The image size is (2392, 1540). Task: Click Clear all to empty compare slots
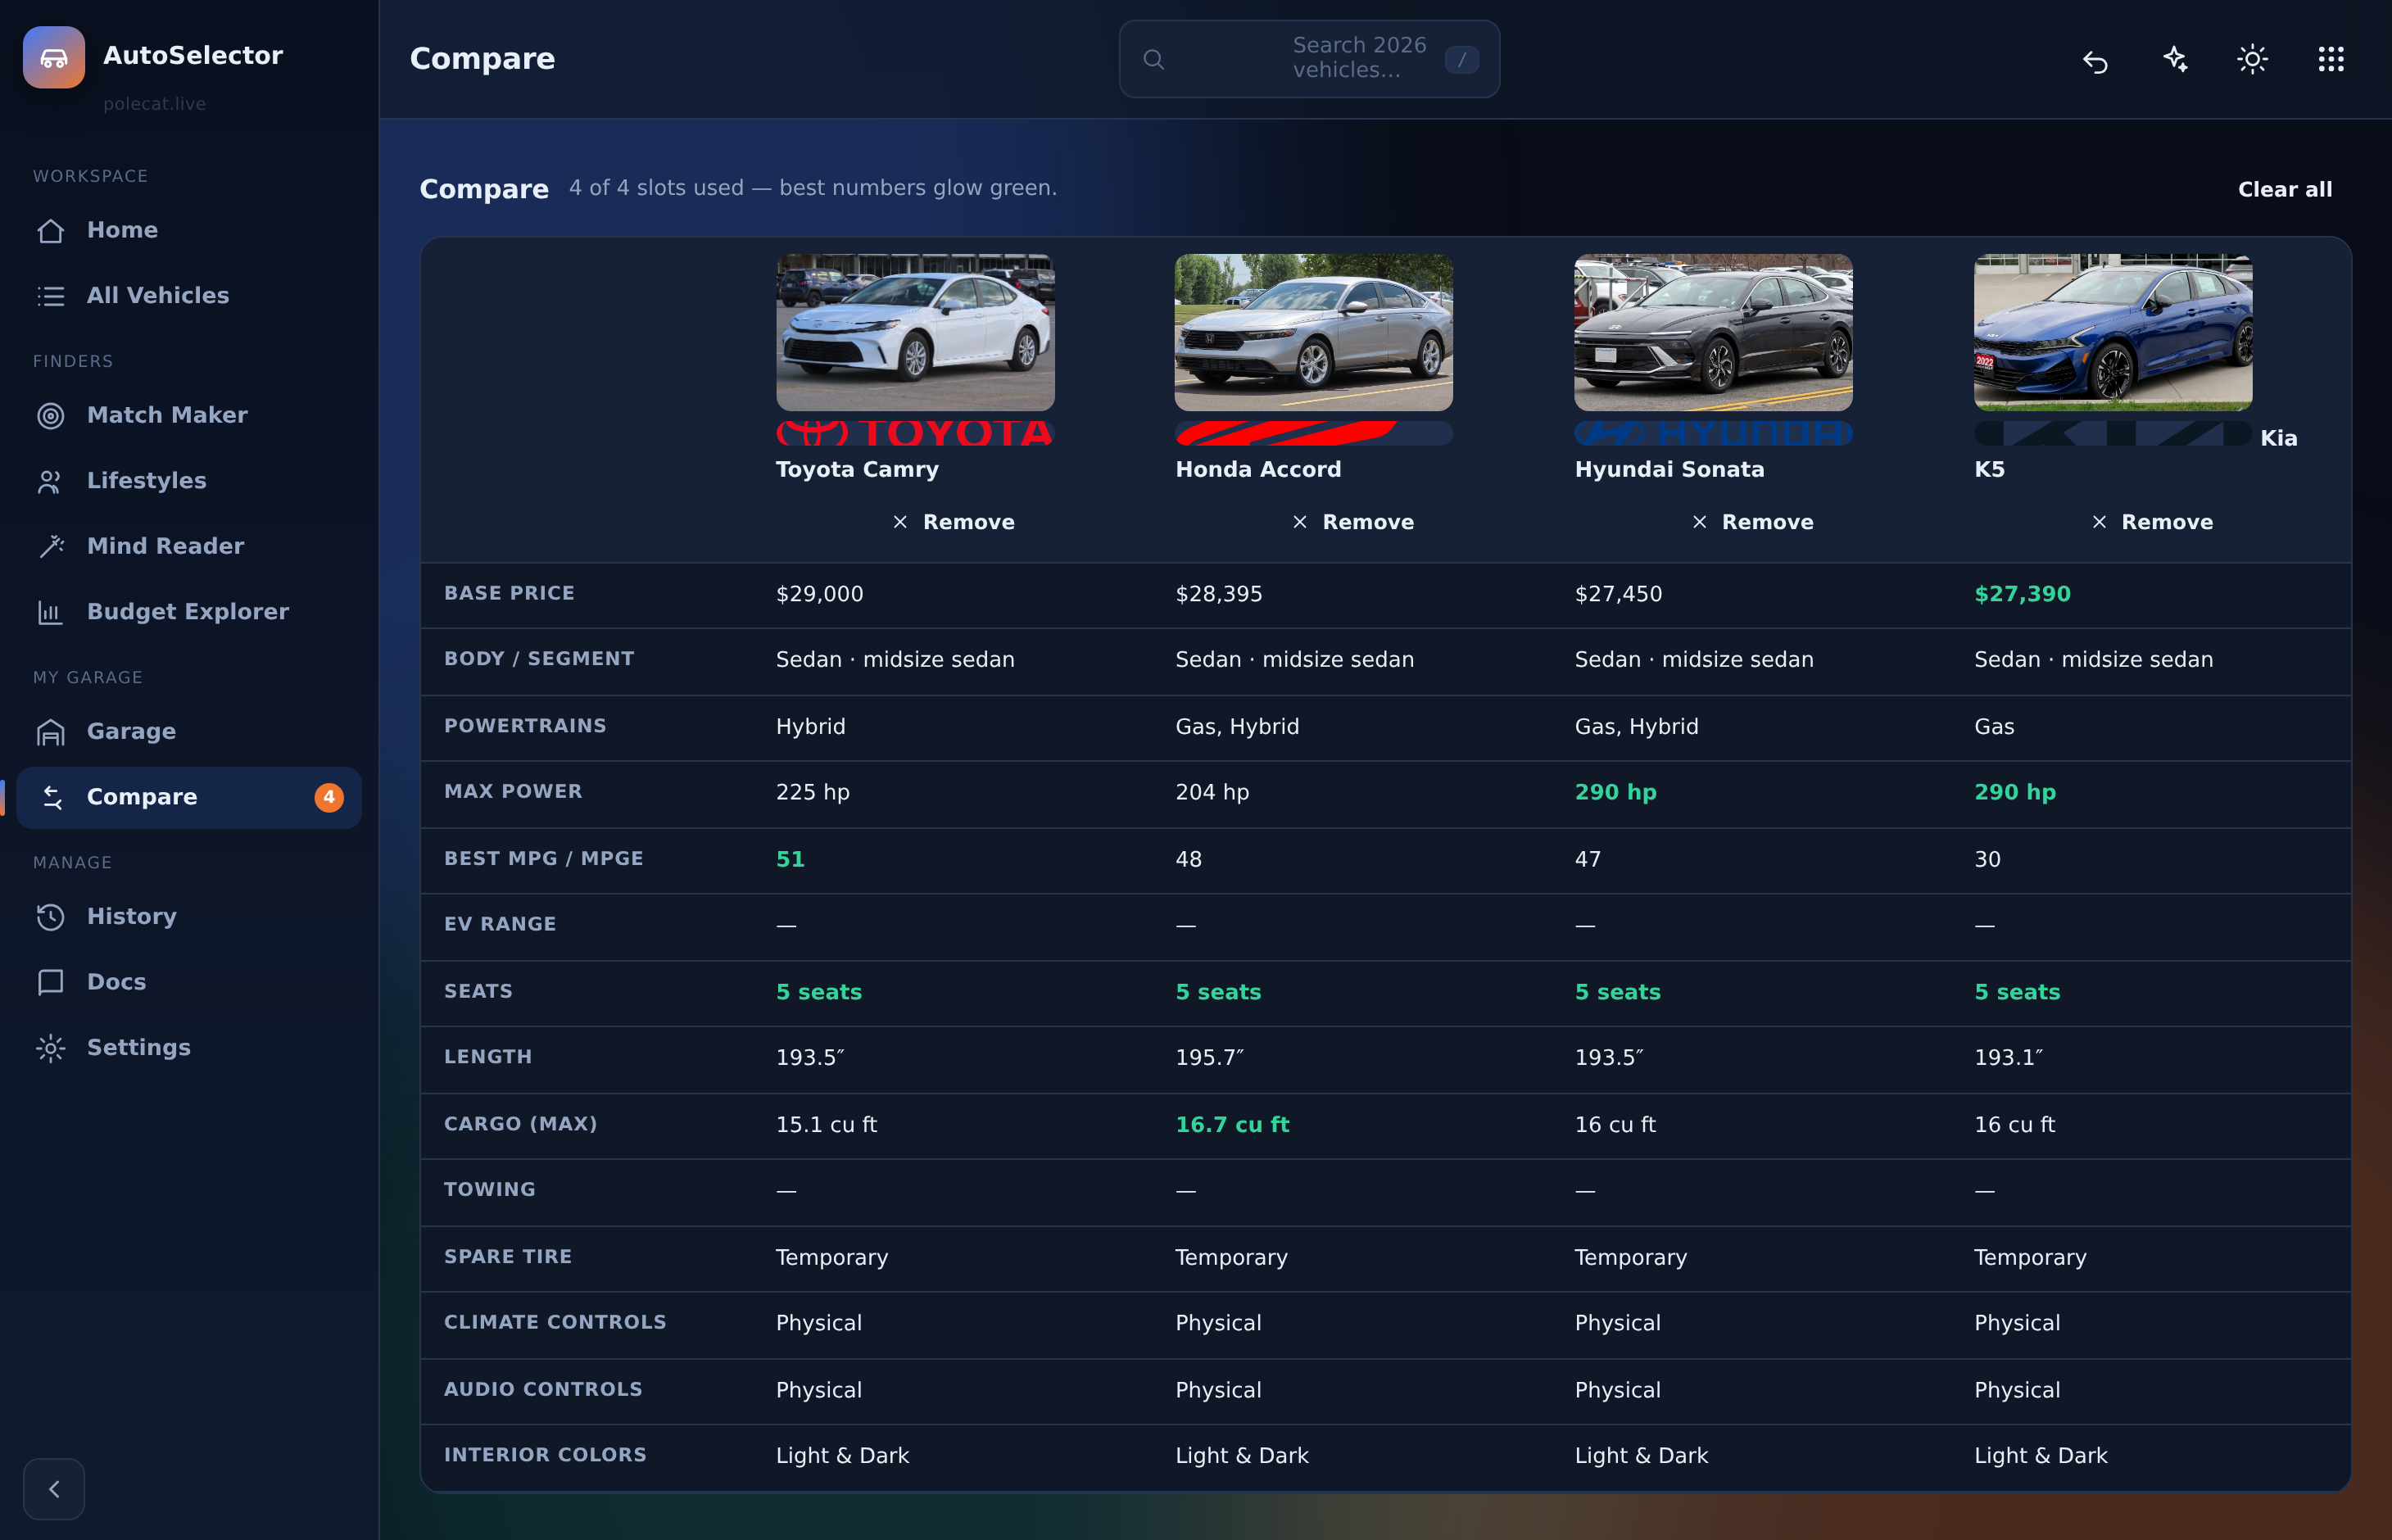2285,189
